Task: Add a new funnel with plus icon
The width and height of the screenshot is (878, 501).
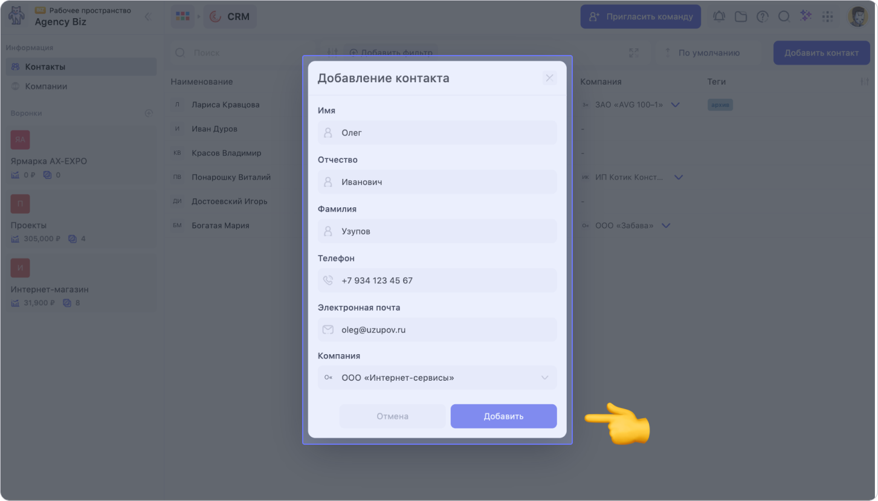Action: [149, 113]
